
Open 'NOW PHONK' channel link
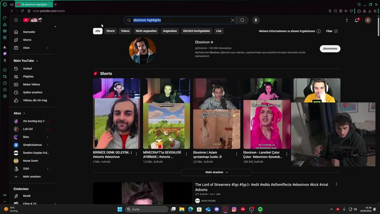208,201
